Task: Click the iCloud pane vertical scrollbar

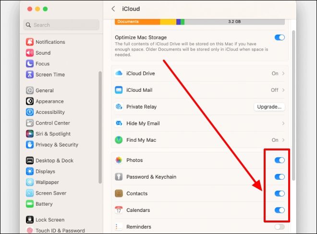Action: tap(293, 105)
